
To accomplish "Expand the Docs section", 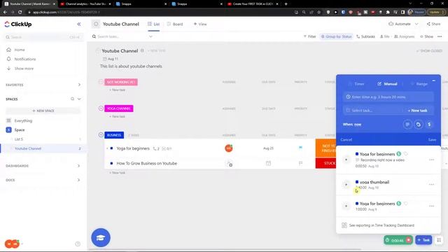I will pos(79,180).
